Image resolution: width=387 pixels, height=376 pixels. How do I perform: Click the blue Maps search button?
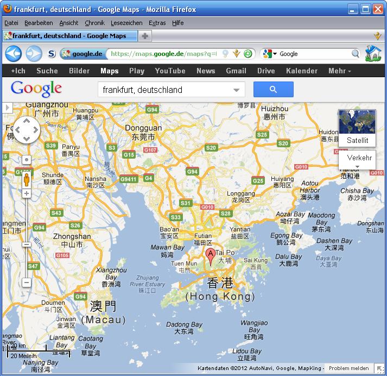coord(273,90)
